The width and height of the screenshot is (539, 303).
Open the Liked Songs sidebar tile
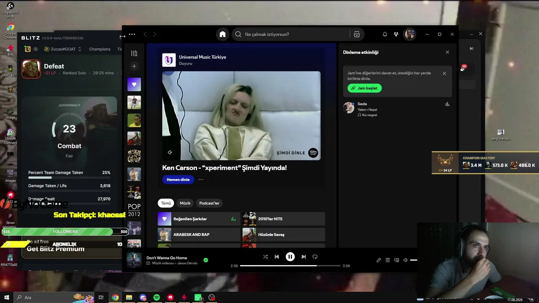pos(134,84)
